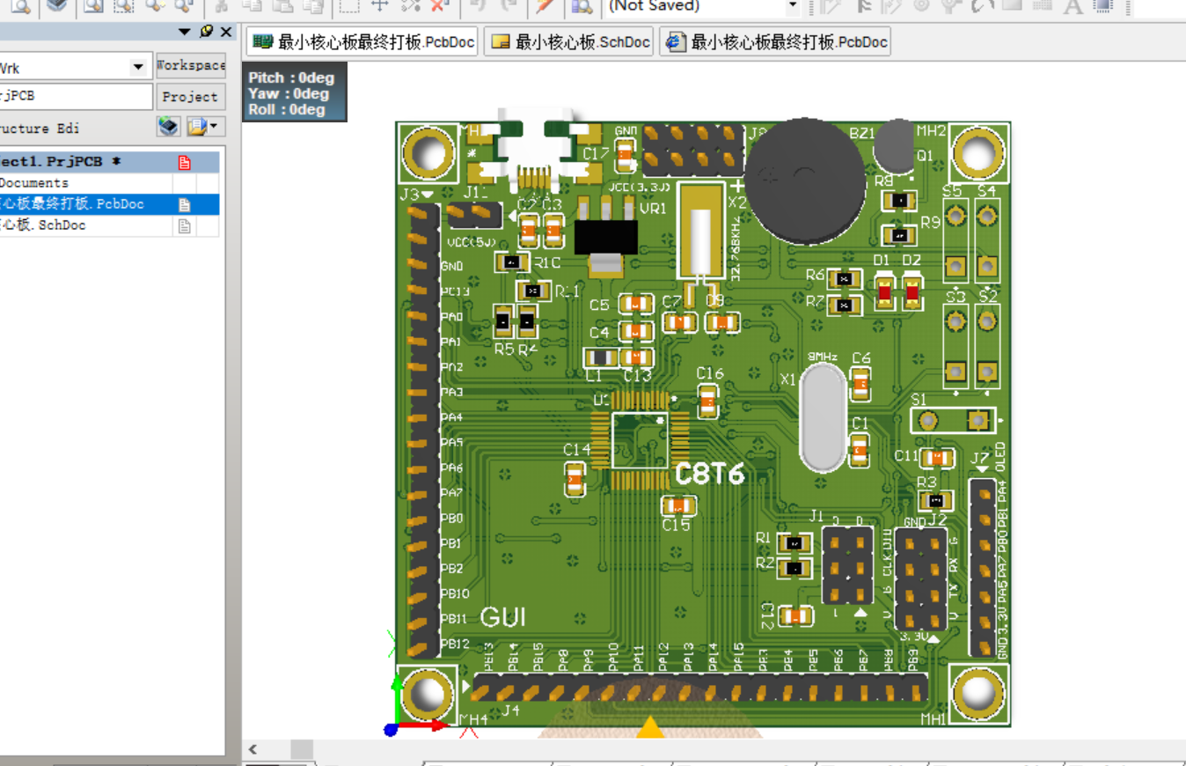Select the 8MHz crystal X1 on the board
The height and width of the screenshot is (766, 1186).
tap(825, 418)
